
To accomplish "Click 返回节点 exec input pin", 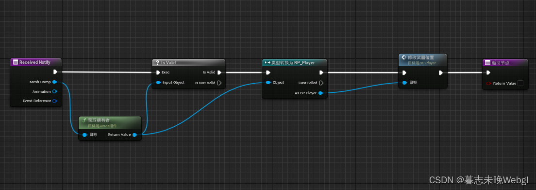I will pos(488,72).
